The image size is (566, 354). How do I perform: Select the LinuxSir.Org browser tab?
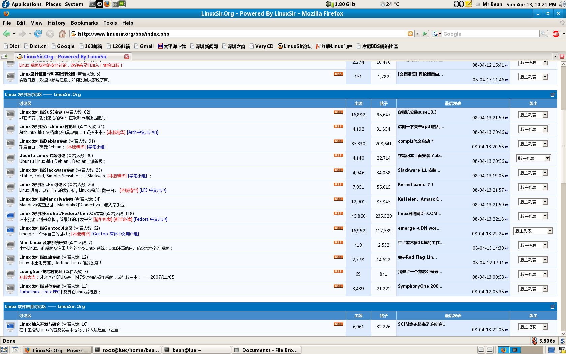(x=72, y=57)
